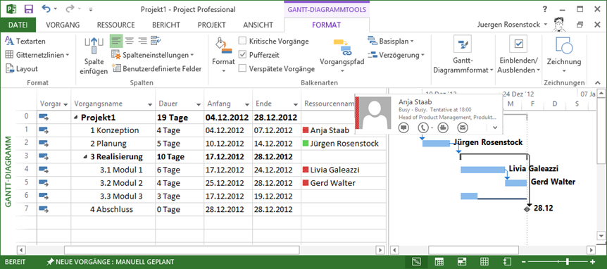Click the Save icon in quick access toolbar
Viewport: 607px width, 269px height.
pos(28,9)
